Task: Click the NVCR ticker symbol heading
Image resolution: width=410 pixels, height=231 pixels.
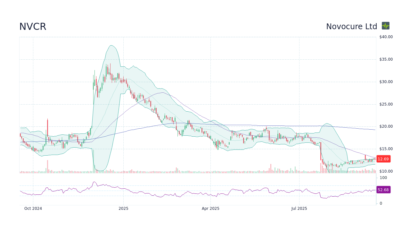Action: (33, 26)
